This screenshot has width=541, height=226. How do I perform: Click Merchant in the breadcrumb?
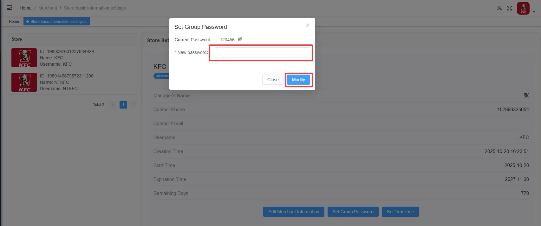click(48, 8)
